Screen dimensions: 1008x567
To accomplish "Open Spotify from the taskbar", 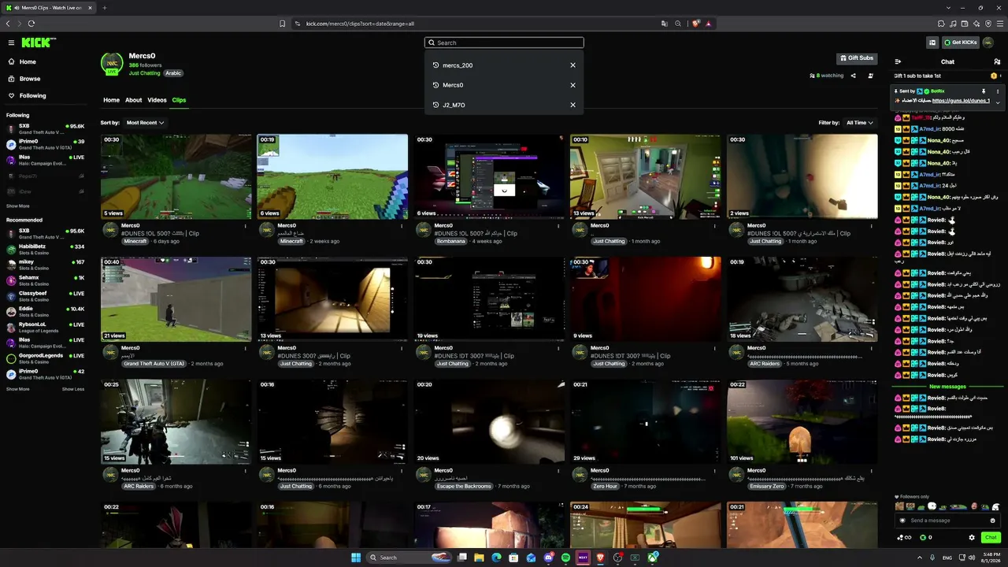I will (x=566, y=558).
